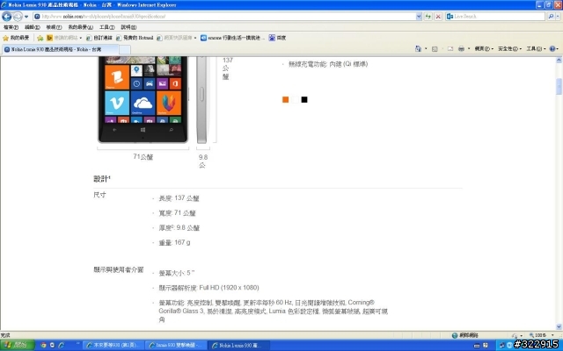
Task: Open the 自訂連結 favorites link
Action: click(99, 38)
